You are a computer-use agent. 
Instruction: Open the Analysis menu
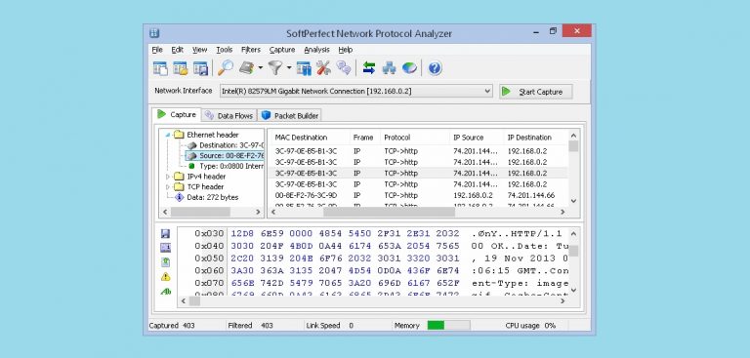coord(316,50)
